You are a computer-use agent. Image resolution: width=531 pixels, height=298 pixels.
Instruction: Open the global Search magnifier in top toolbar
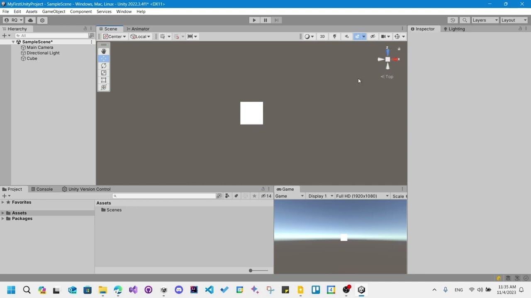pyautogui.click(x=465, y=20)
